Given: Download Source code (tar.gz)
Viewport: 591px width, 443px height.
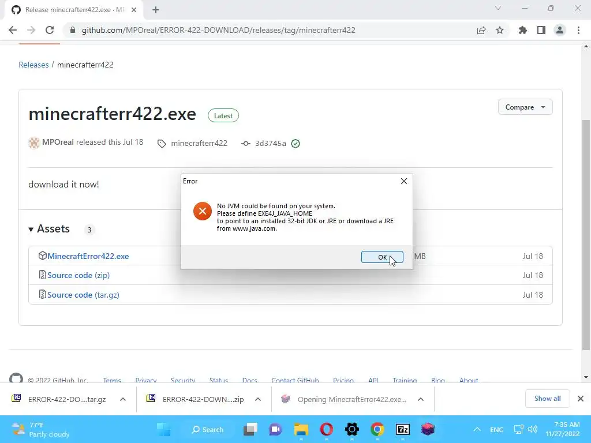Looking at the screenshot, I should pyautogui.click(x=83, y=295).
